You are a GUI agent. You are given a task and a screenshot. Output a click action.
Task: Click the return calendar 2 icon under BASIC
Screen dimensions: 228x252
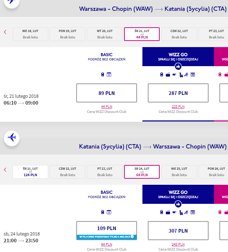click(109, 212)
